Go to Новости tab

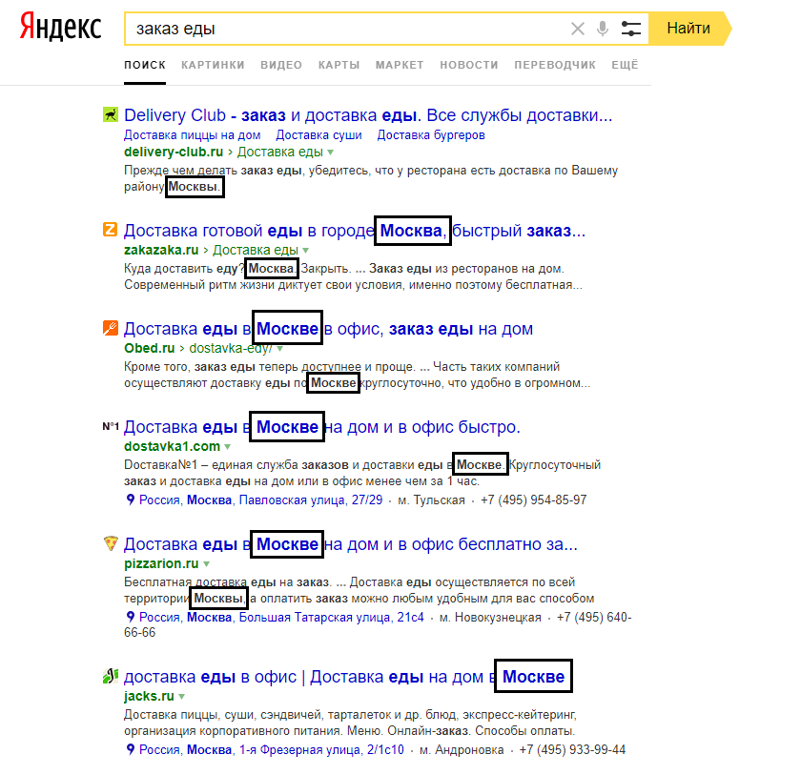point(469,65)
